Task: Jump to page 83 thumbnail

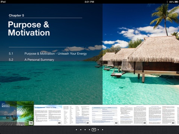Action: (133, 115)
